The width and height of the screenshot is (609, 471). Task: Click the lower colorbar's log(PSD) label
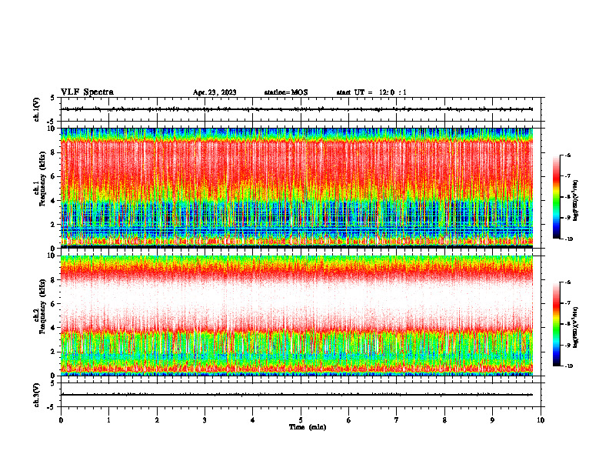[576, 327]
